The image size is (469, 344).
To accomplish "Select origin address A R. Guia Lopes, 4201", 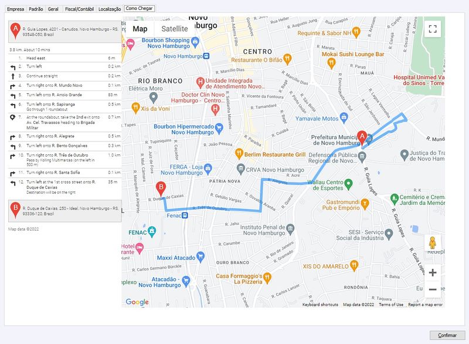I will [64, 32].
